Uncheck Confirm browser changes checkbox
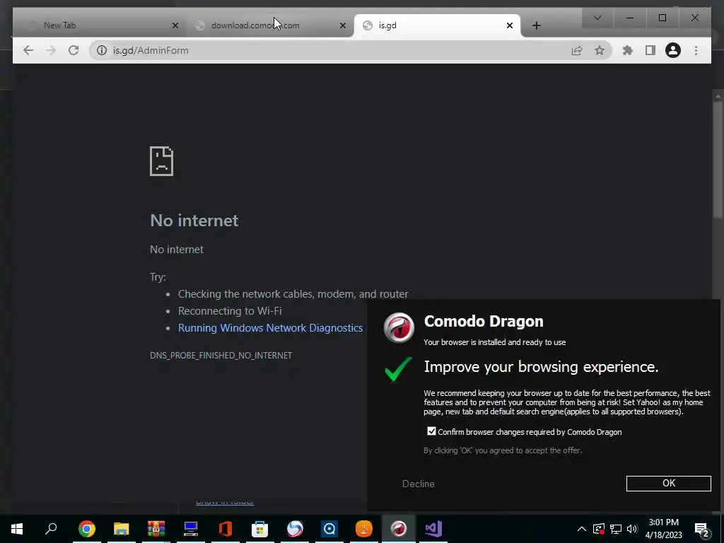This screenshot has height=543, width=724. click(x=431, y=431)
